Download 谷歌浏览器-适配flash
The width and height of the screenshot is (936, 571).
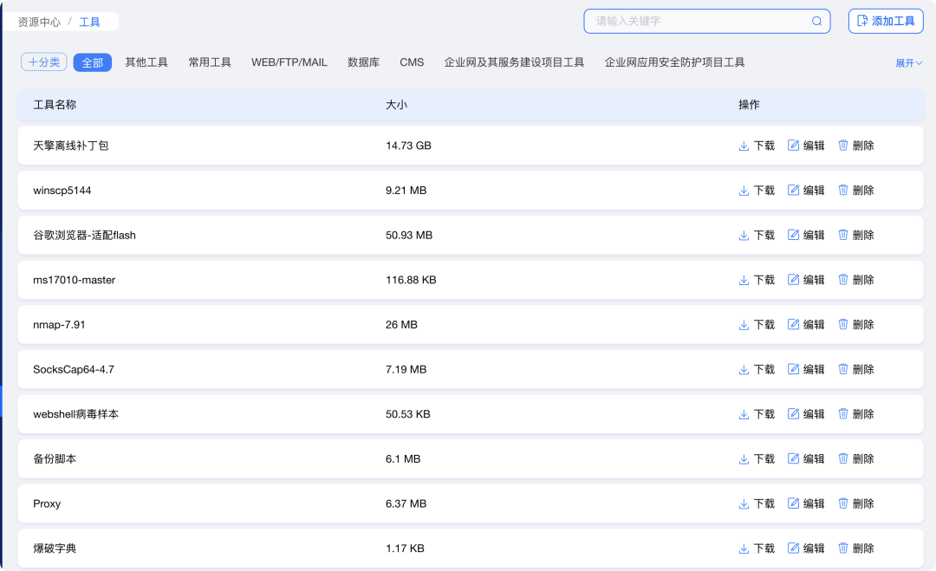coord(757,235)
